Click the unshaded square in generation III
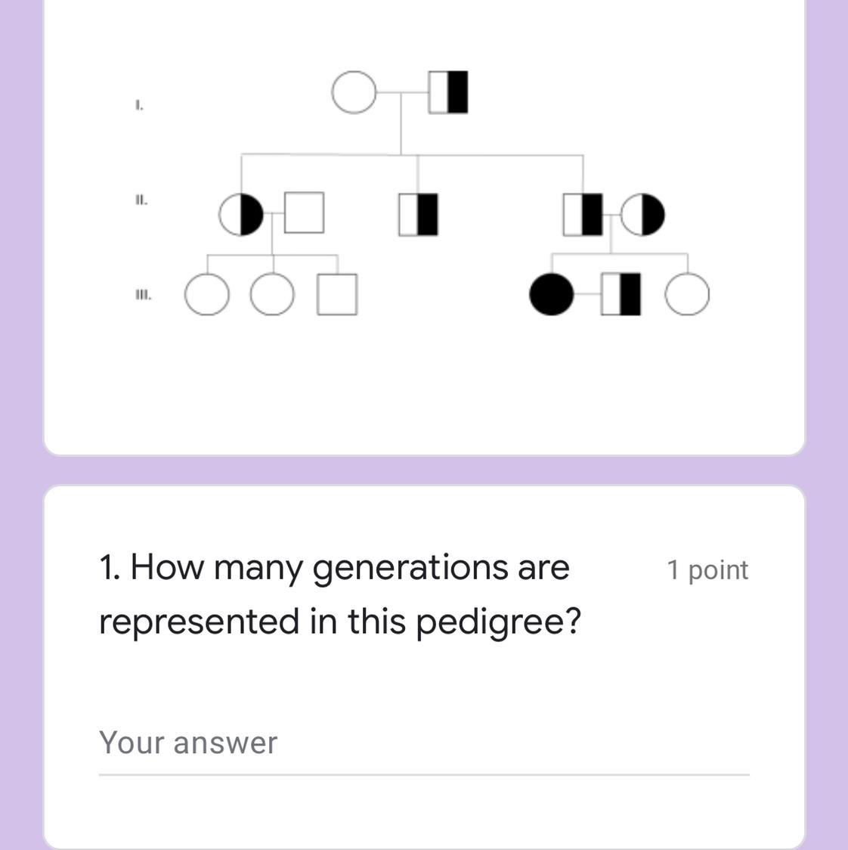The height and width of the screenshot is (850, 848). coord(337,294)
